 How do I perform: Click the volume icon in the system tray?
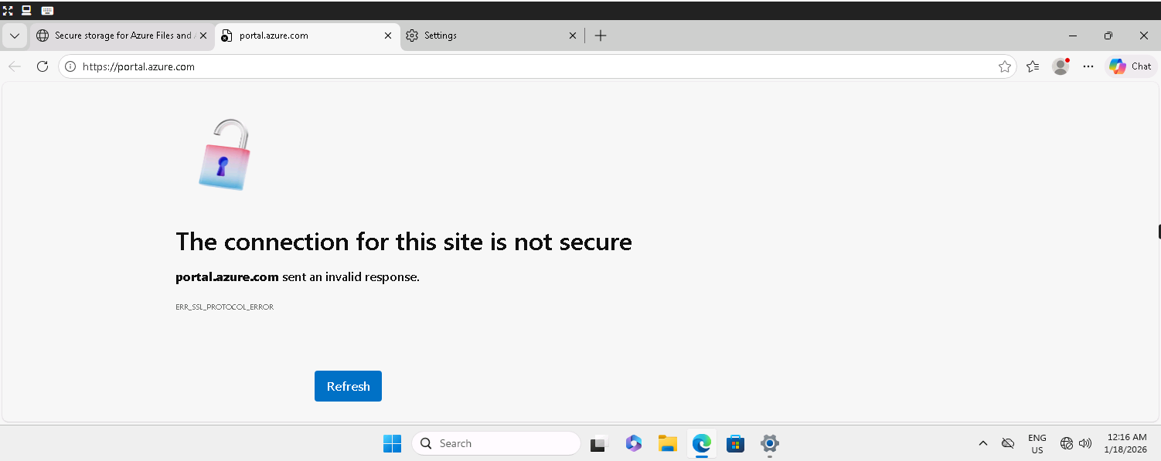pyautogui.click(x=1085, y=443)
